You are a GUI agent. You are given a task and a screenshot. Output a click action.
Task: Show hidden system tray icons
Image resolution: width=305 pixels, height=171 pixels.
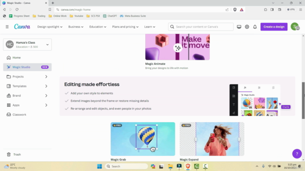(257, 166)
